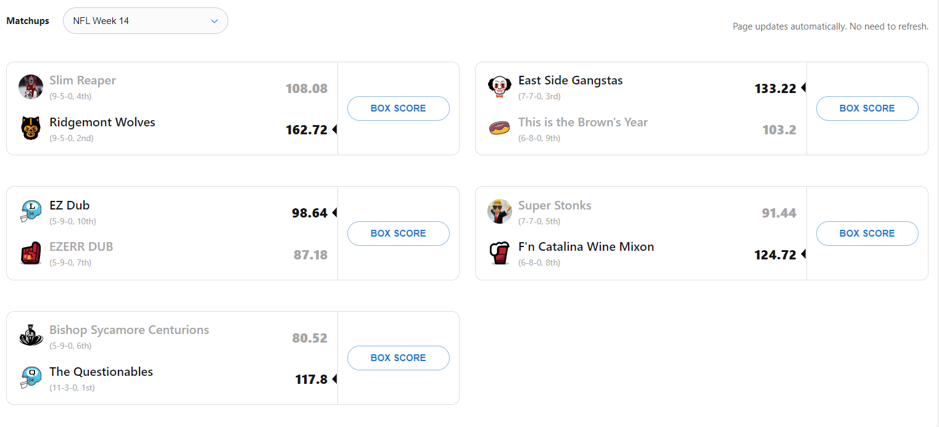Open box score for Slim Reaper matchup

(398, 108)
